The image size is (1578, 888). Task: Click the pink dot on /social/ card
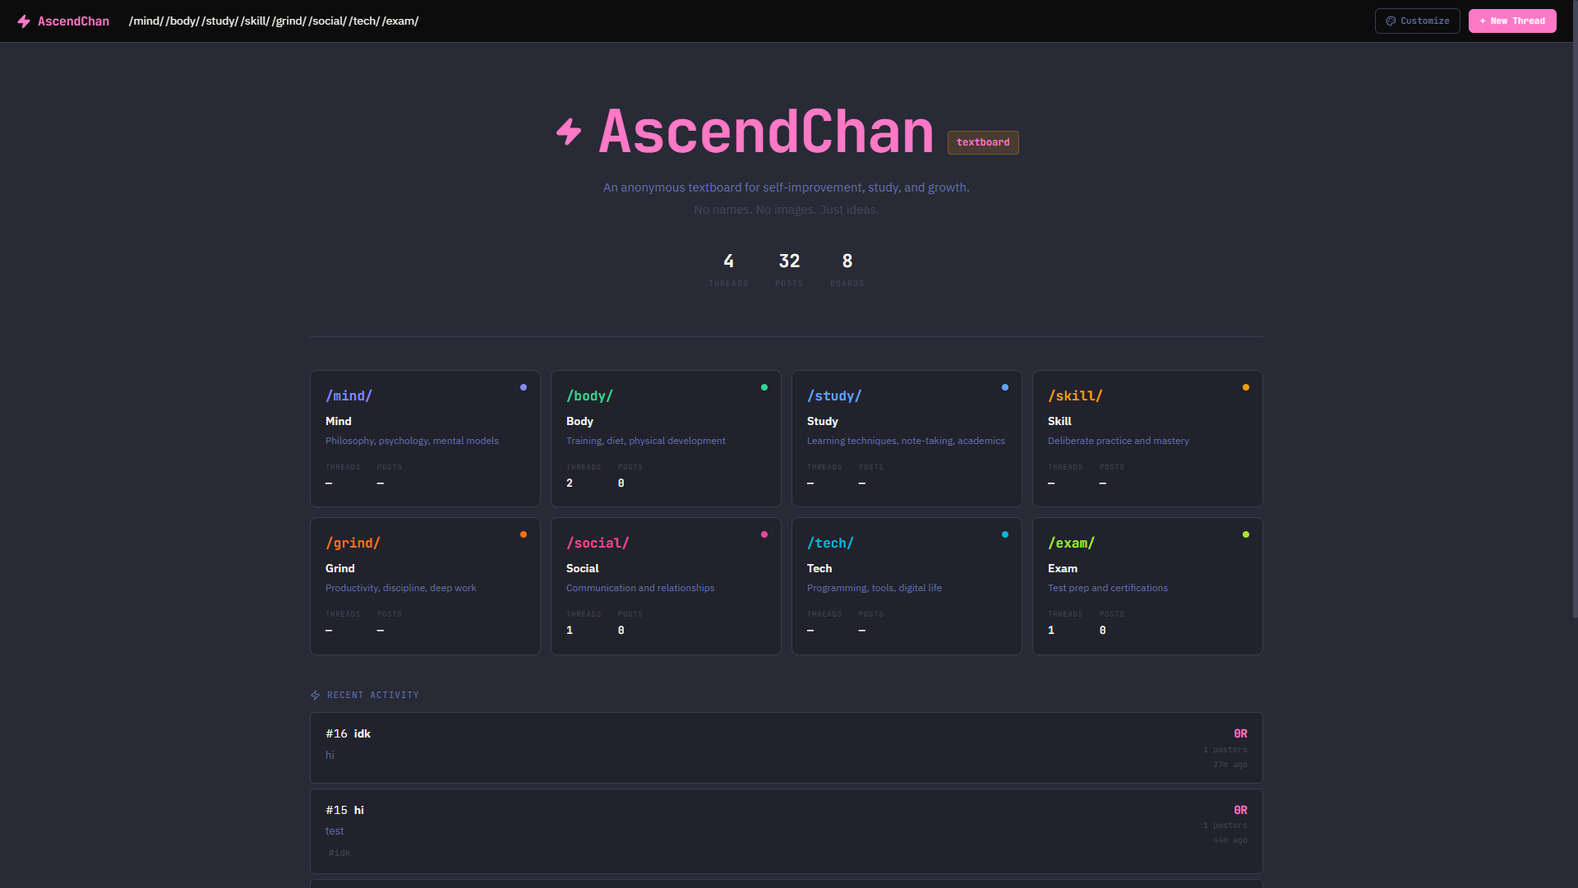click(x=764, y=534)
